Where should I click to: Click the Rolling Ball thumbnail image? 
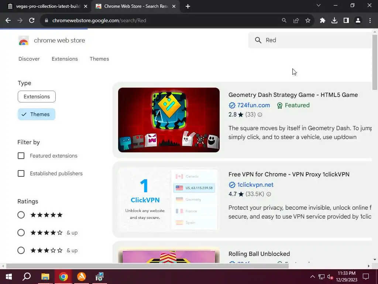tap(169, 255)
